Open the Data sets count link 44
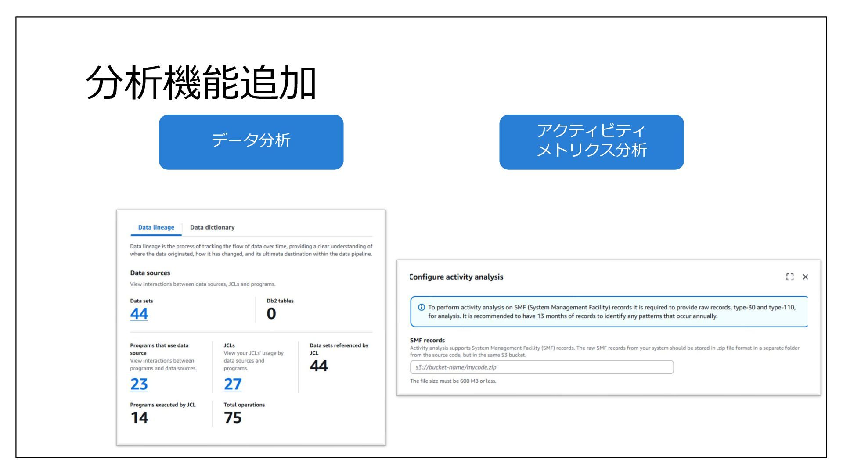 click(139, 314)
